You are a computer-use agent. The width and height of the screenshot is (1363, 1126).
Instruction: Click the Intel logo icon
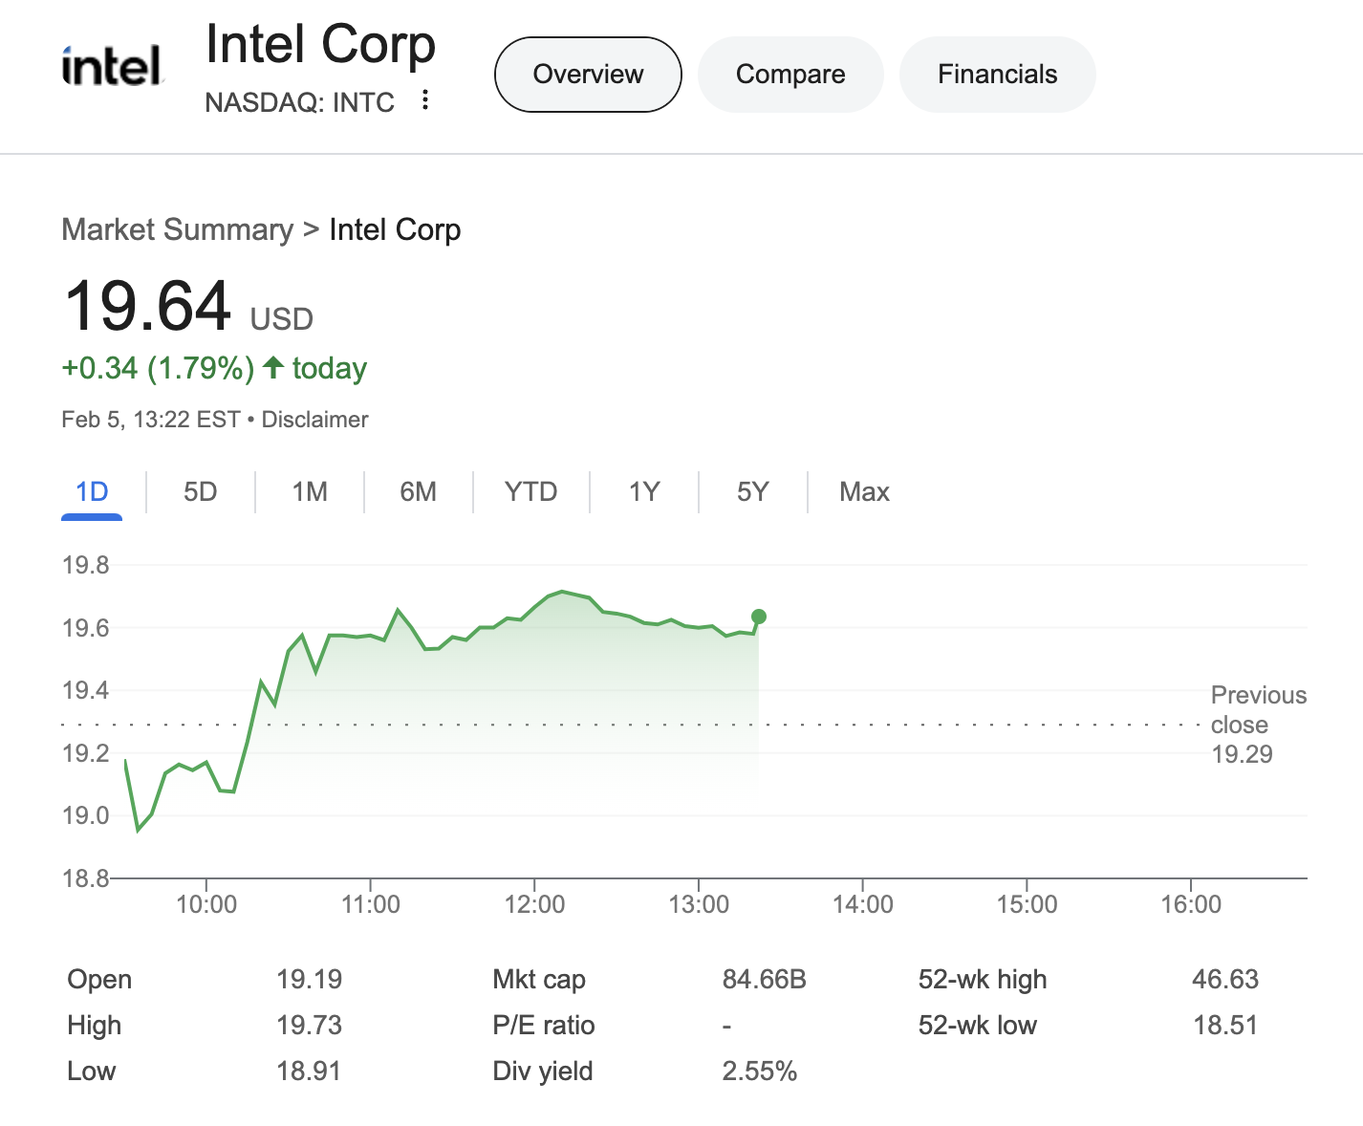pyautogui.click(x=112, y=66)
